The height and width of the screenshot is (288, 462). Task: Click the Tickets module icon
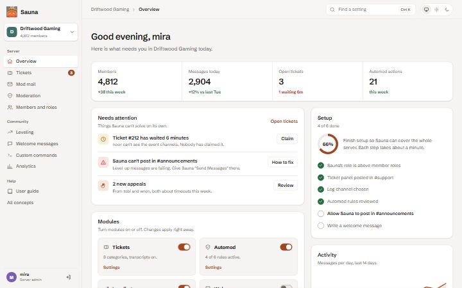pos(107,247)
